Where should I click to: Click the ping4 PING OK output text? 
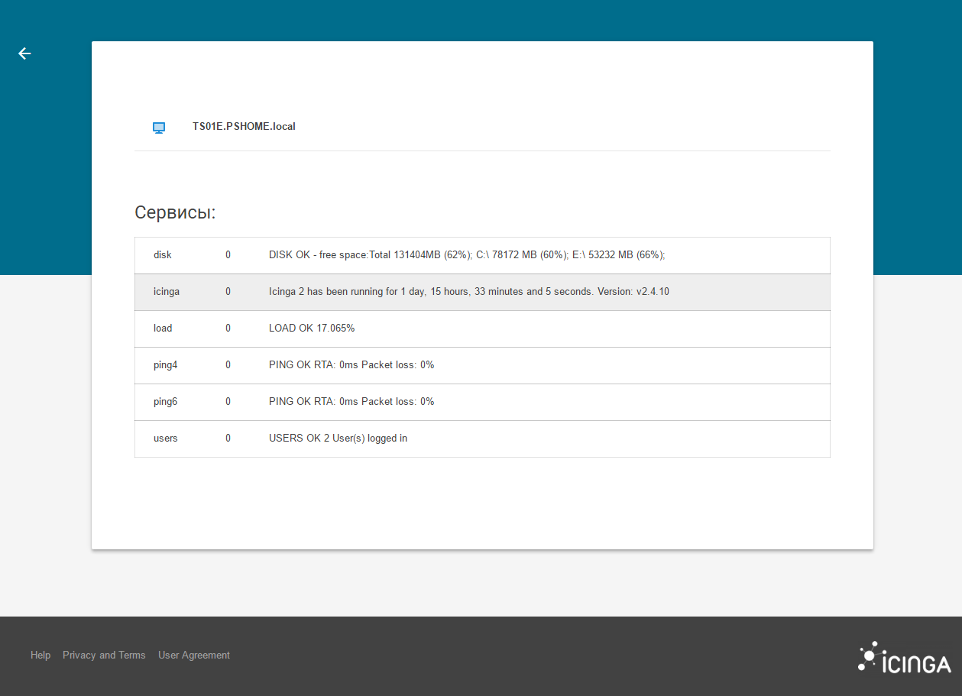[351, 365]
